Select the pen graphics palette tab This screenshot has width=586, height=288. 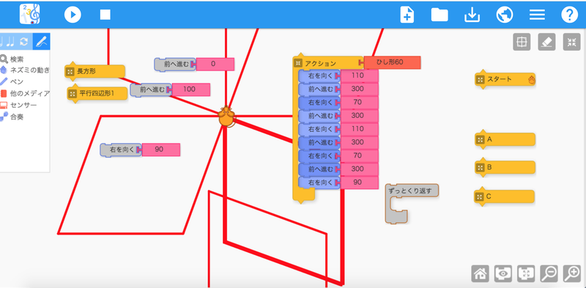42,42
